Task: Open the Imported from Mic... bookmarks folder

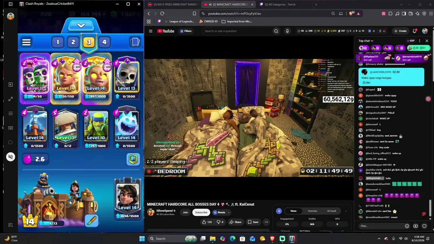Action: [237, 21]
